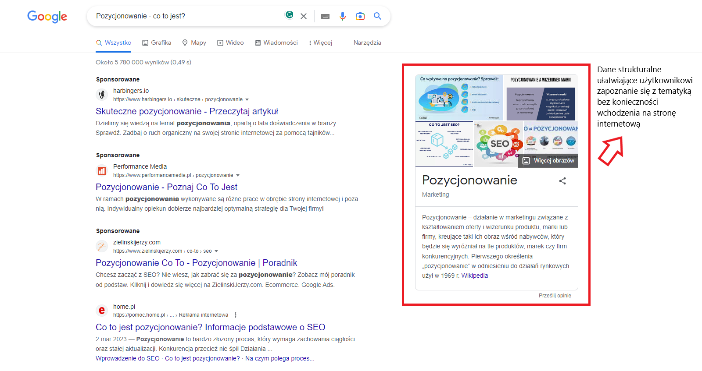Open the on-screen keyboard icon
Screen dimensions: 702x371
(325, 16)
